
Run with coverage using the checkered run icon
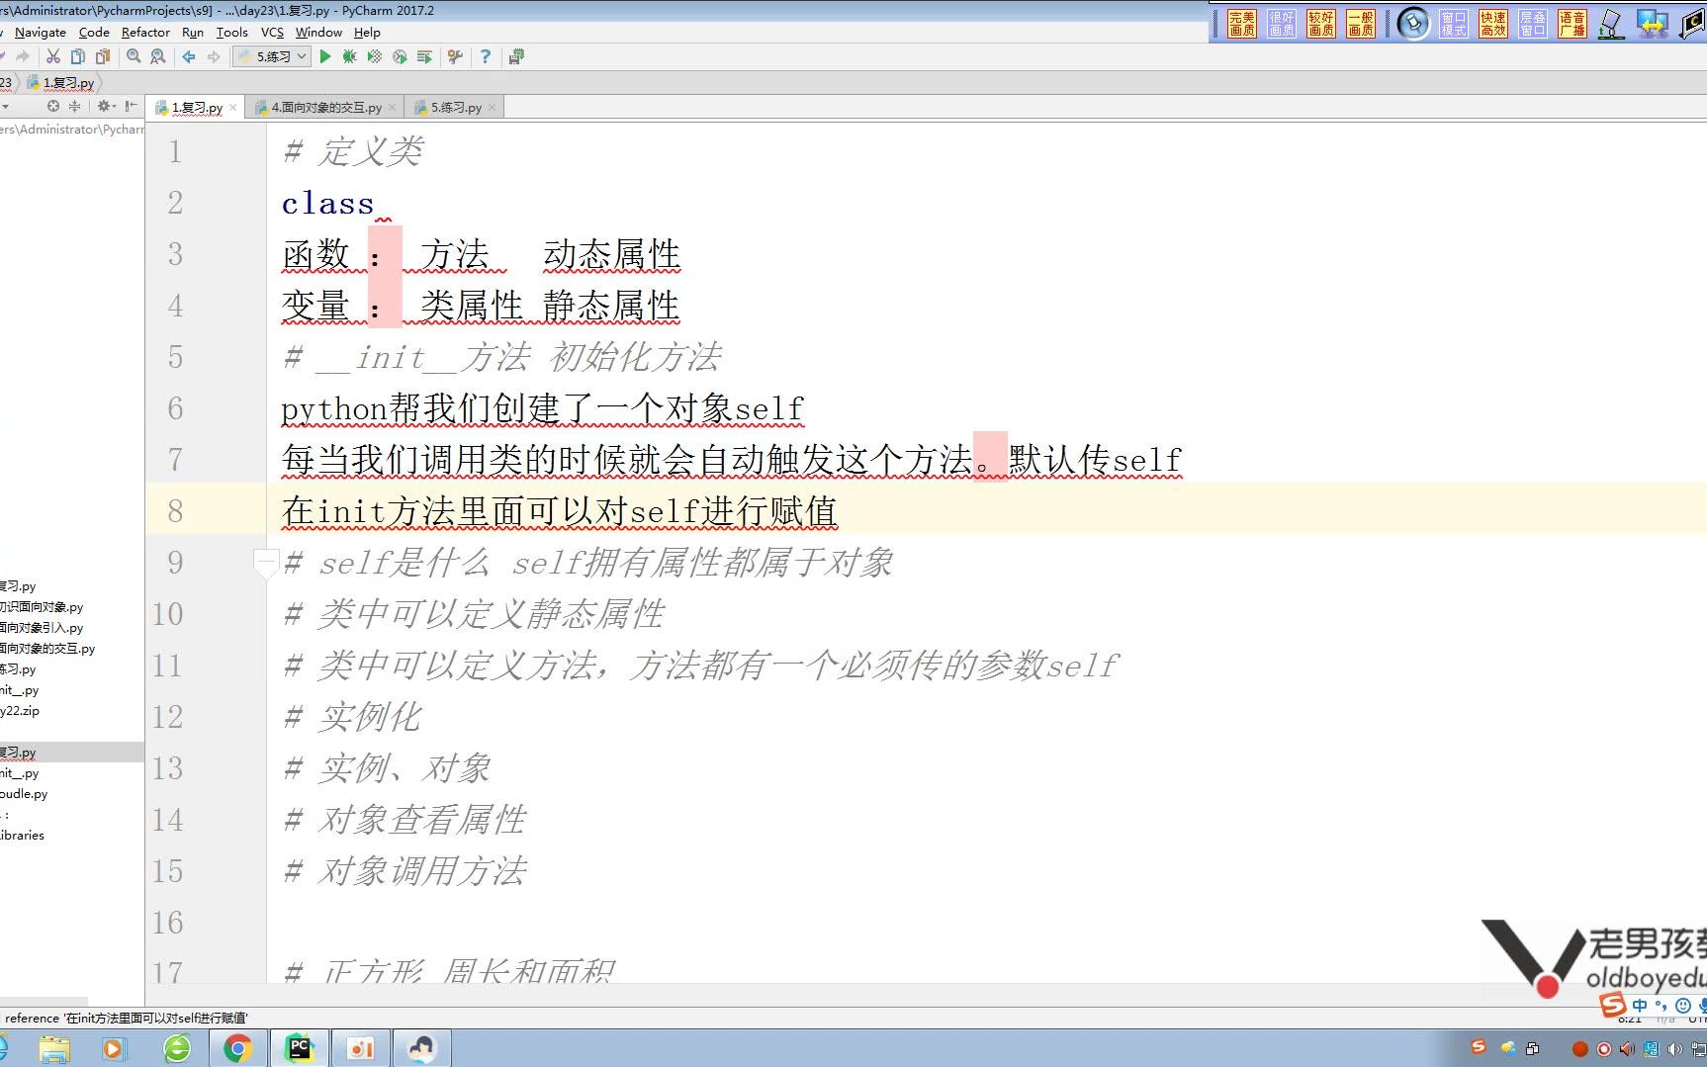[373, 56]
